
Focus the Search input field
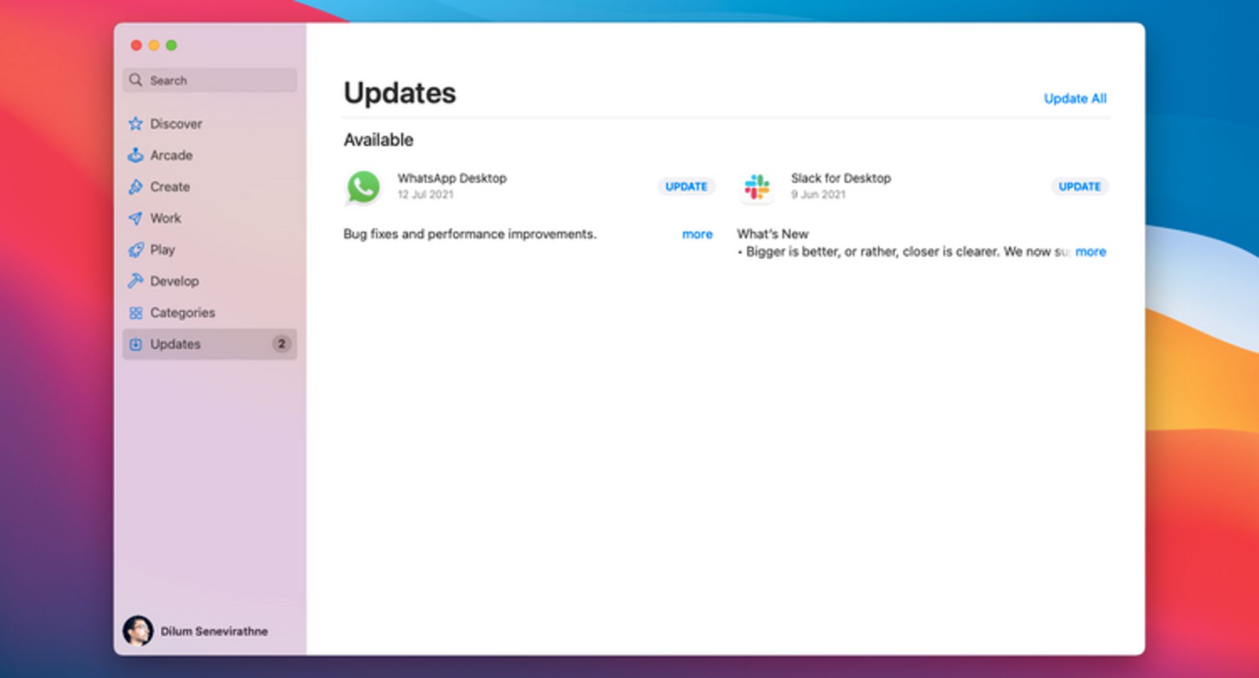click(216, 81)
